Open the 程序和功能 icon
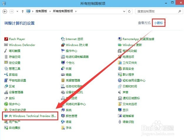 pyautogui.click(x=120, y=51)
